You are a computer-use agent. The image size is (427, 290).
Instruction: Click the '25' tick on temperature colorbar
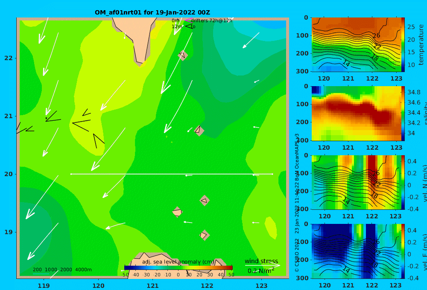point(411,27)
